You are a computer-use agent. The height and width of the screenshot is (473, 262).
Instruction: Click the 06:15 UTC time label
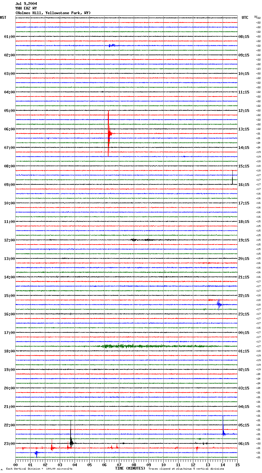244,444
